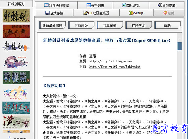The image size is (191, 139).
Task: Click the 轩辕剑系列 sidebar header
Action: [16, 4]
